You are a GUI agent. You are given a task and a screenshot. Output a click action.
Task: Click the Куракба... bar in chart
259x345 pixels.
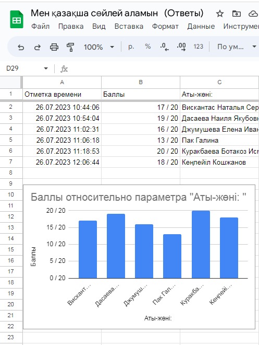point(201,245)
